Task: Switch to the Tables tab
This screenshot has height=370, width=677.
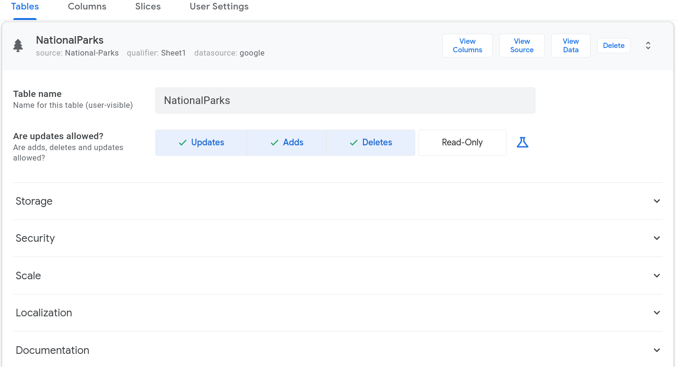Action: 25,7
